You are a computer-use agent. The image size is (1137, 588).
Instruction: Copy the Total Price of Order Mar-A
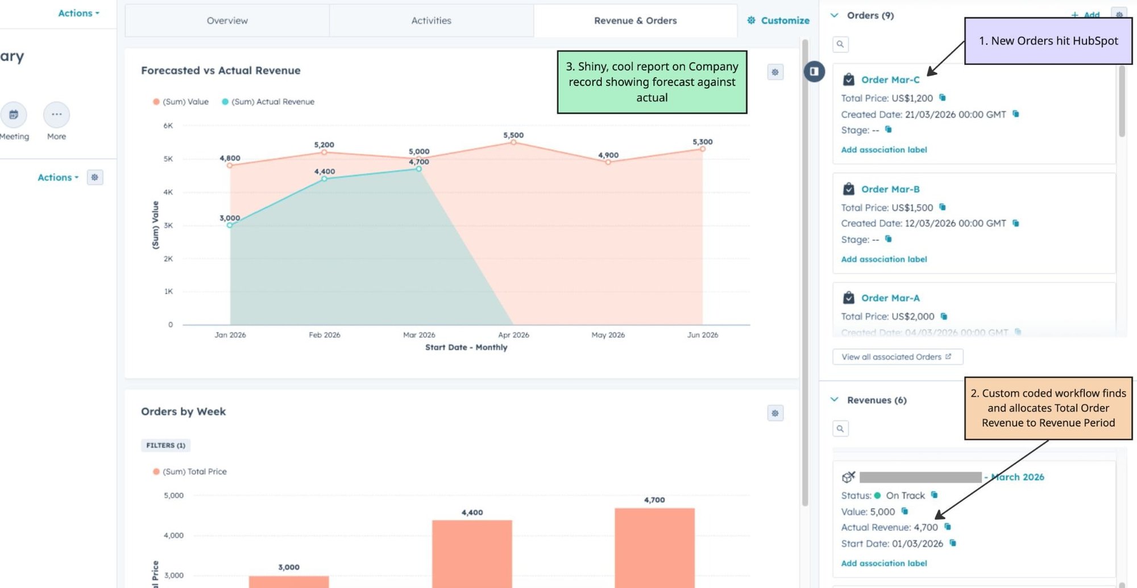click(944, 316)
